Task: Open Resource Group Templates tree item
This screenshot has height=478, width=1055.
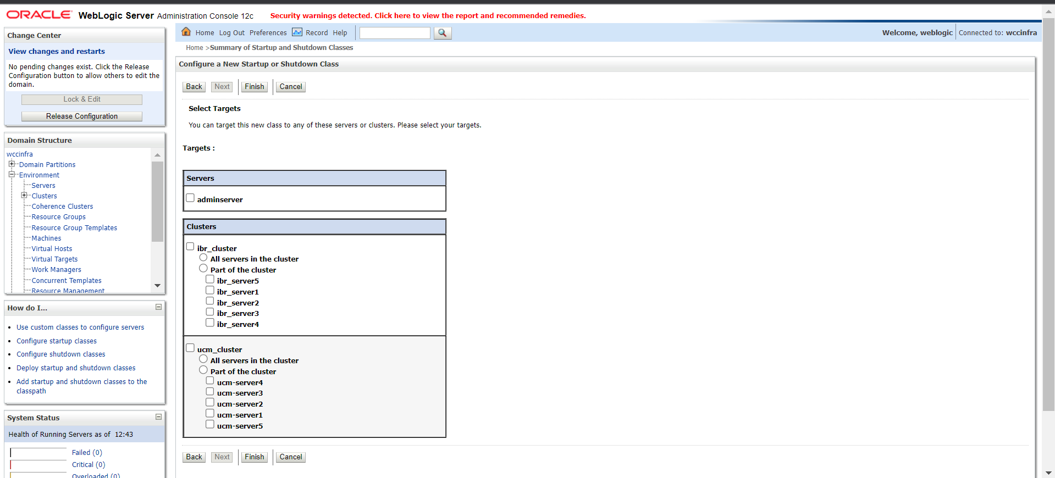Action: click(x=74, y=228)
